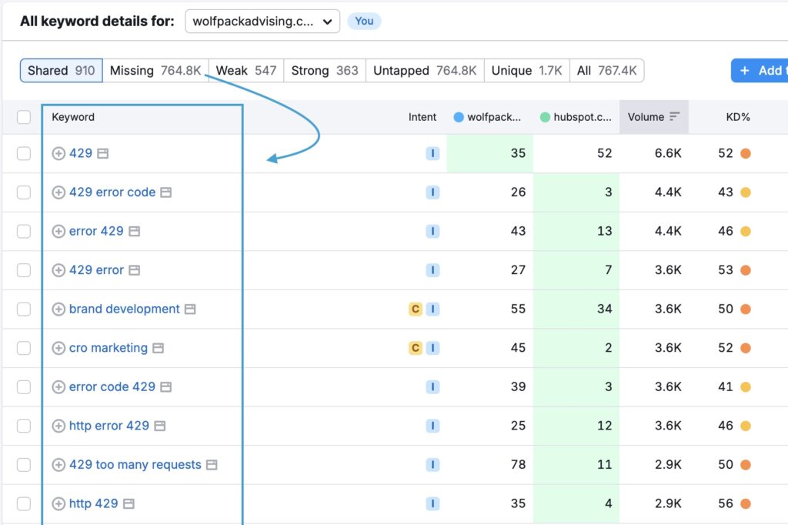Expand details for the keyword "429"
Screen dimensions: 788x525
tap(58, 153)
